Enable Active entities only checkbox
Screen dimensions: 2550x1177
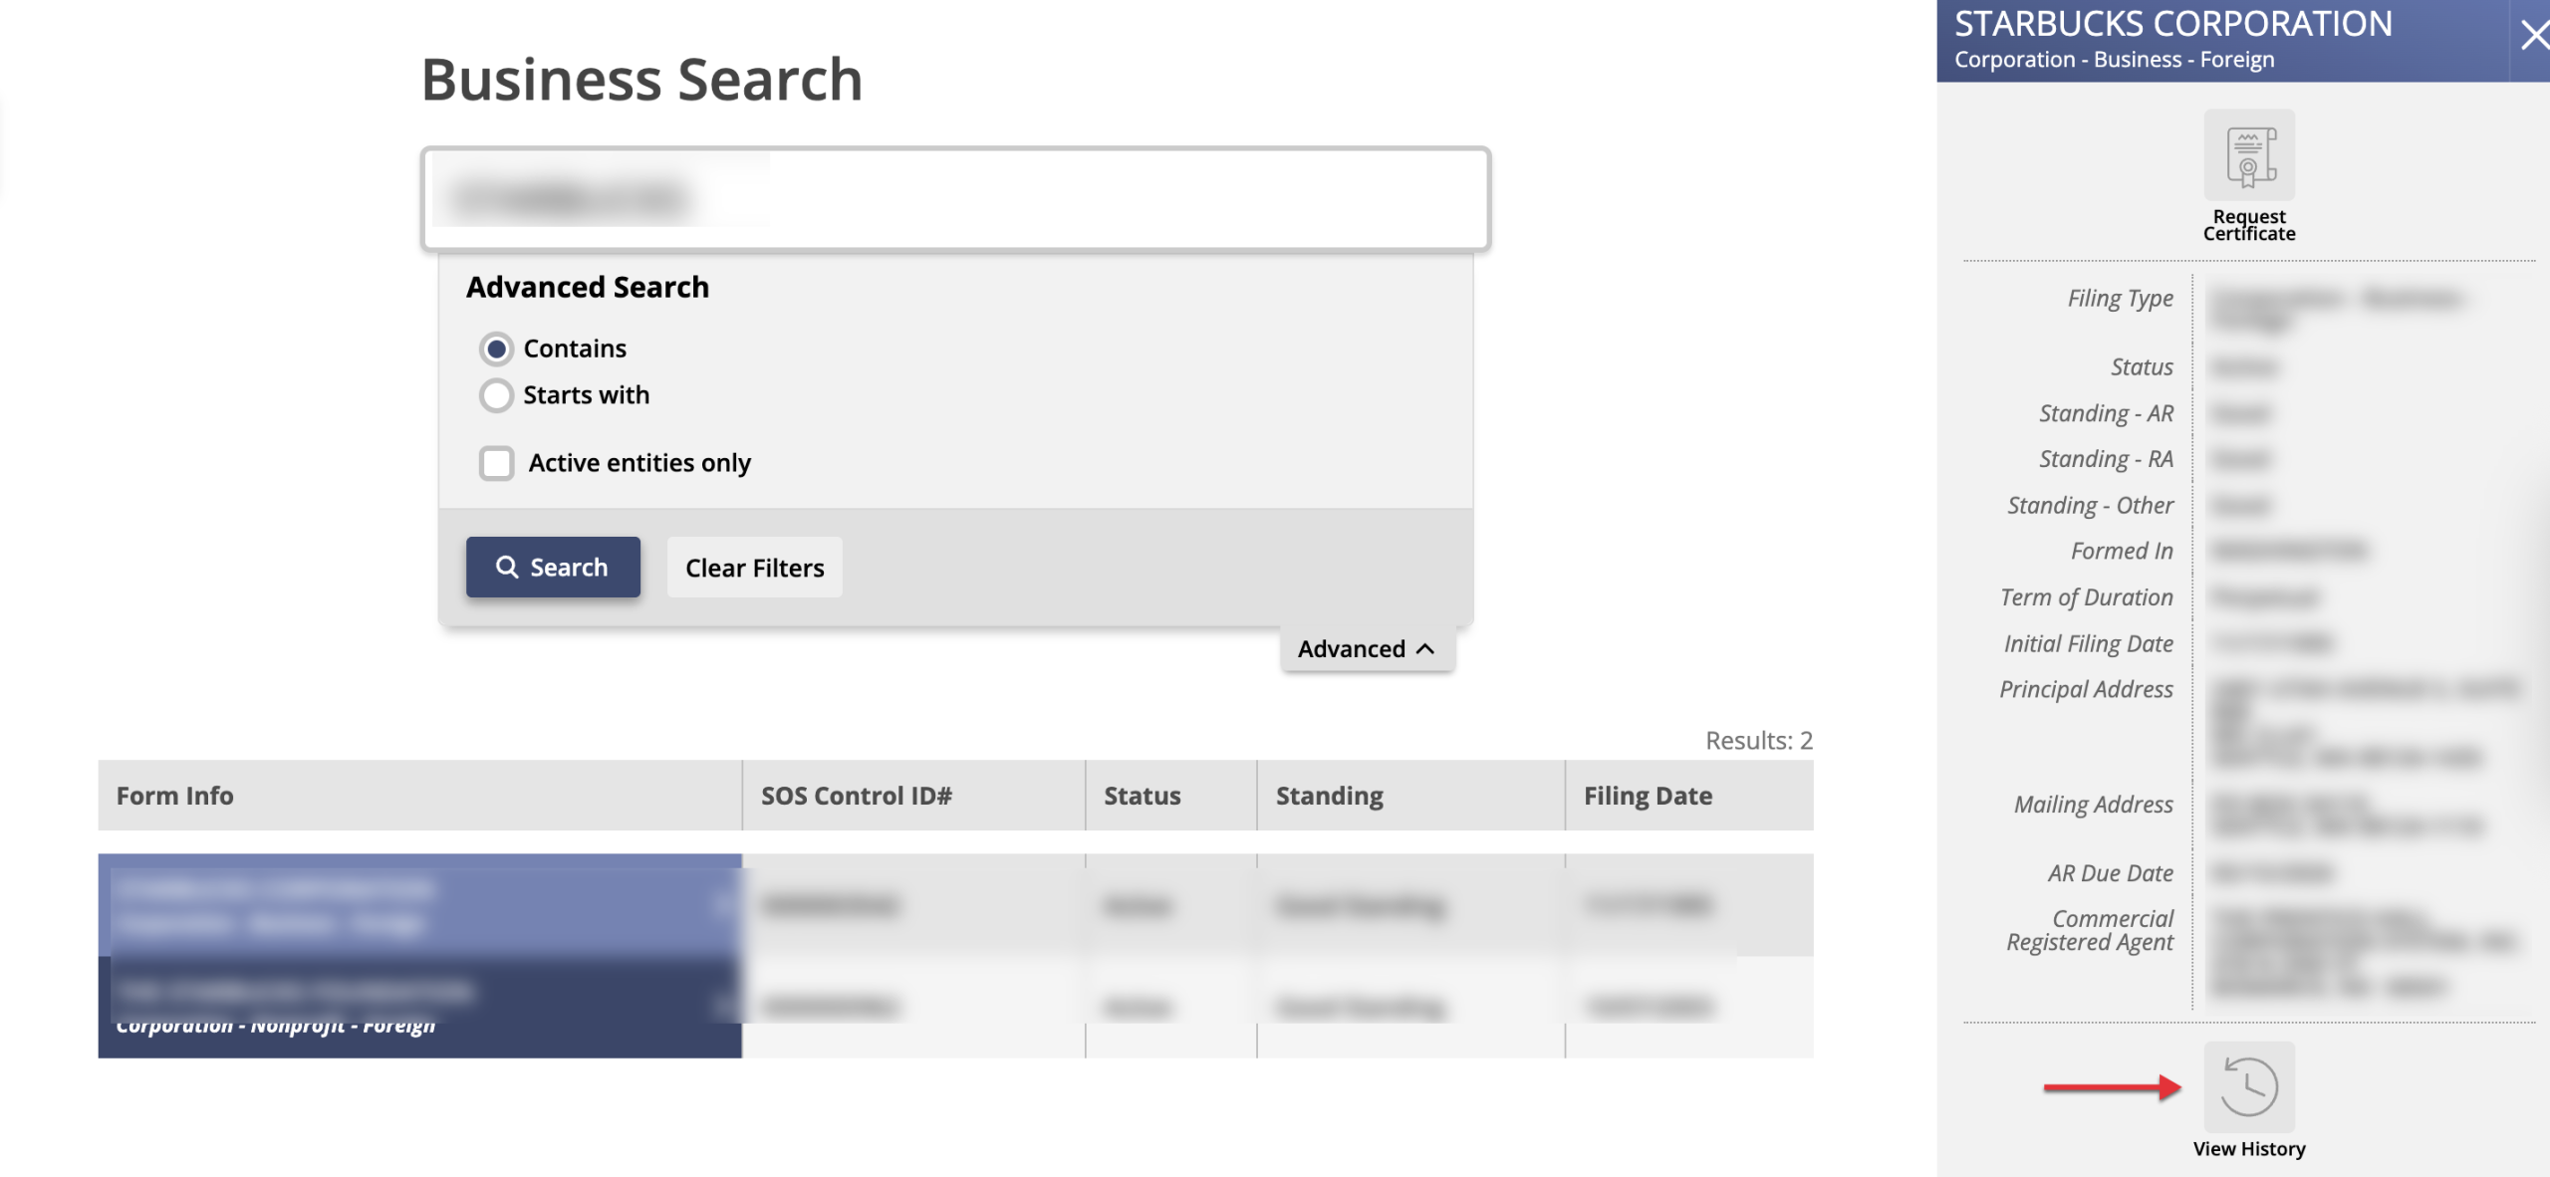click(496, 463)
